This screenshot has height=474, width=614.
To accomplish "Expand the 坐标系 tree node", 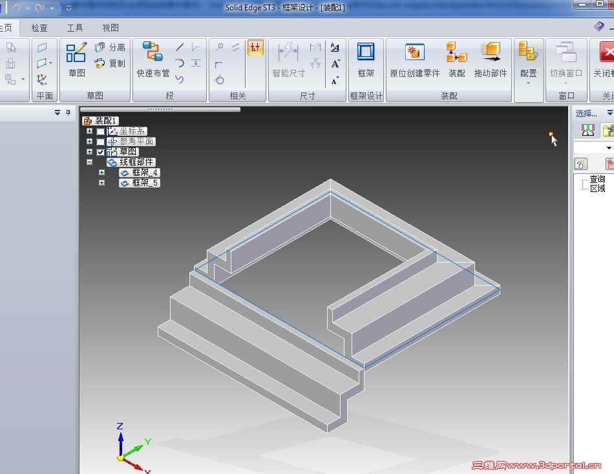I will pyautogui.click(x=89, y=131).
